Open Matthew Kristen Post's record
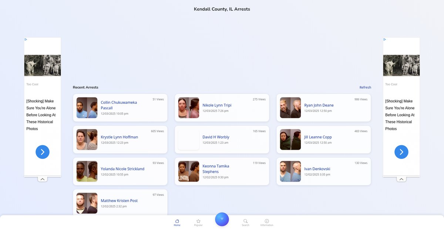Screen dimensions: 444x229 tap(120, 202)
